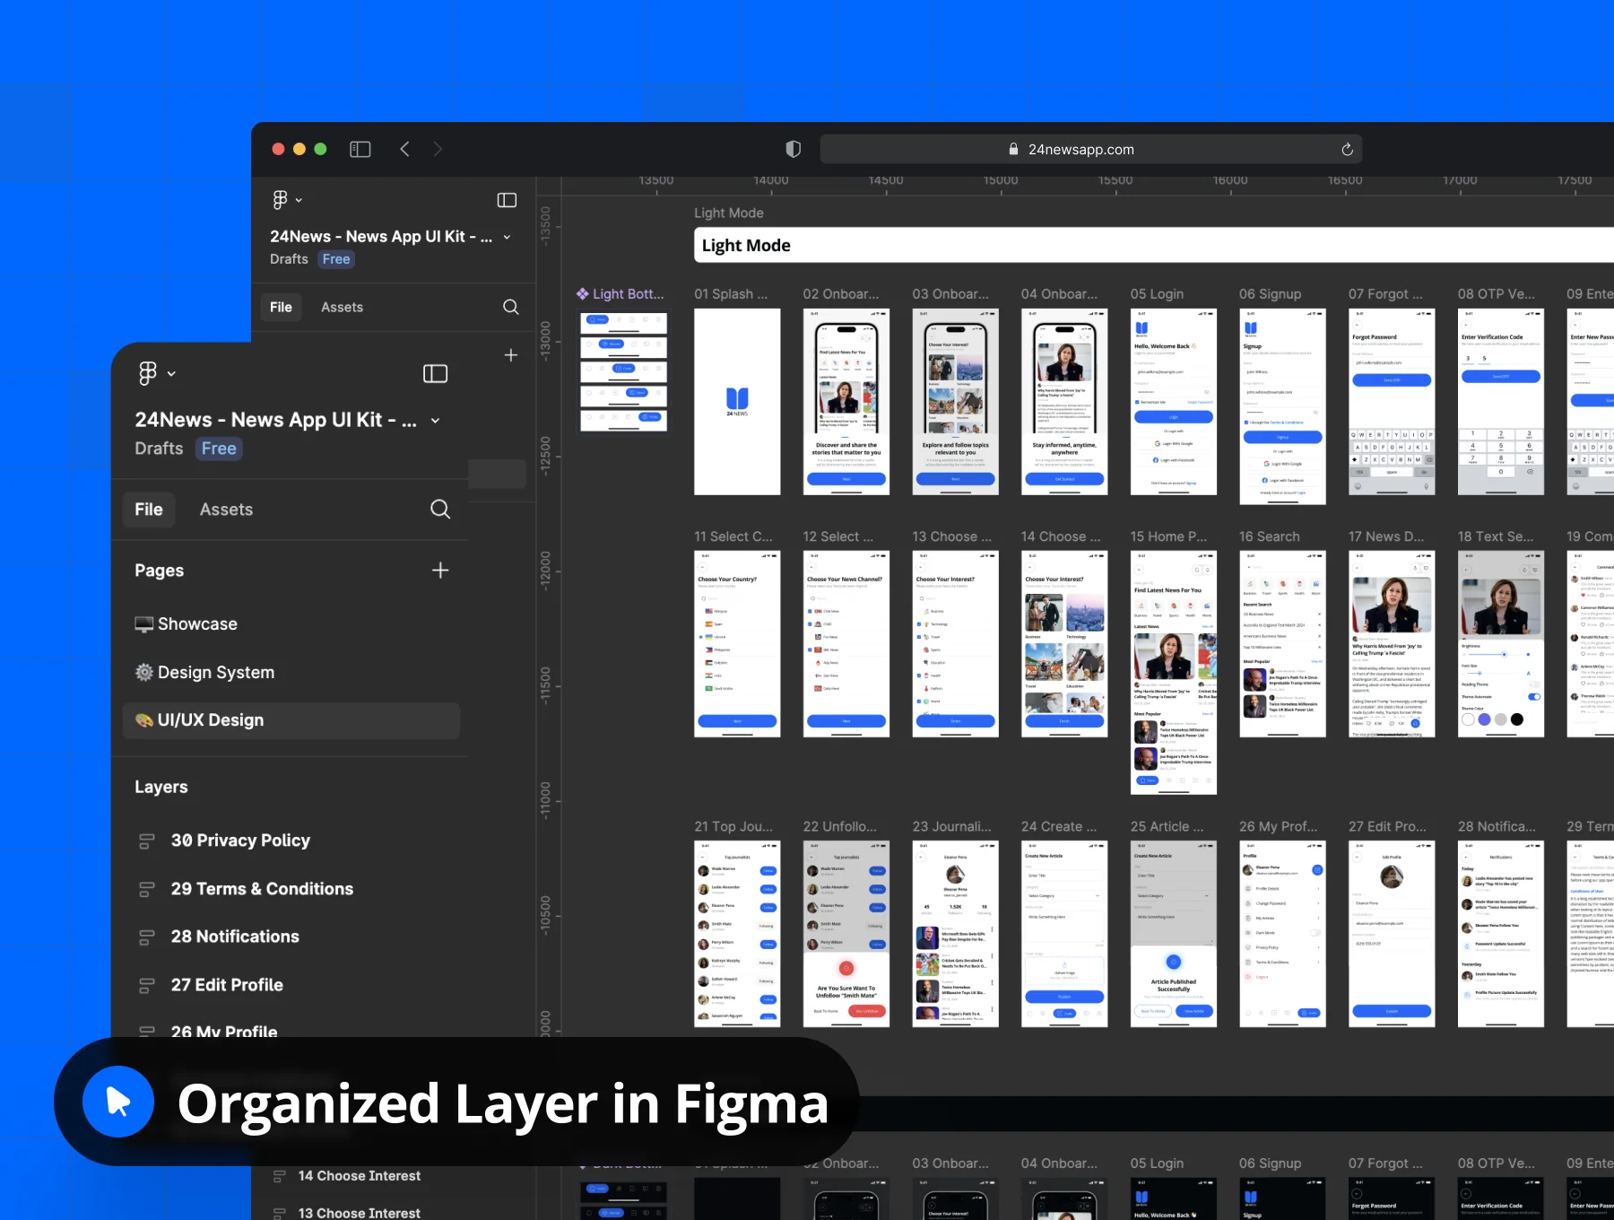Select 15 Home Page frame thumbnail
The height and width of the screenshot is (1220, 1614).
pos(1174,673)
